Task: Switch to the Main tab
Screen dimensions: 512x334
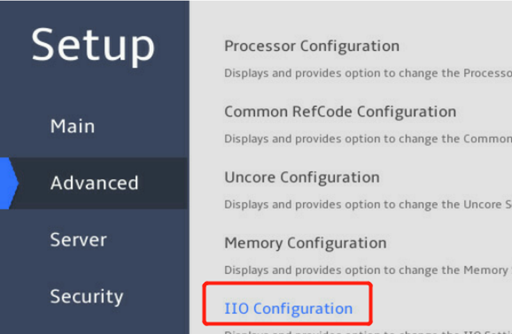Action: point(73,126)
